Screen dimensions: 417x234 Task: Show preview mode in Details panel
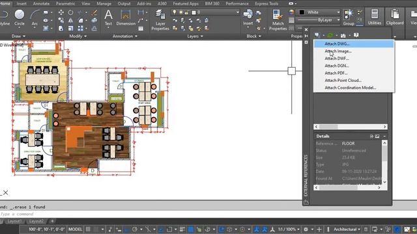coord(377,136)
